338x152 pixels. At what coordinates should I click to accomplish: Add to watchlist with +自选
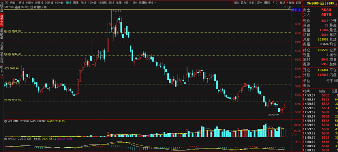coord(290,3)
